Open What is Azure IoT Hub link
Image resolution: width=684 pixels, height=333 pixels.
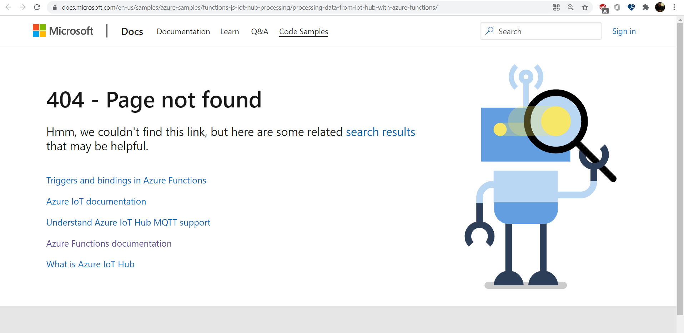[x=90, y=264]
